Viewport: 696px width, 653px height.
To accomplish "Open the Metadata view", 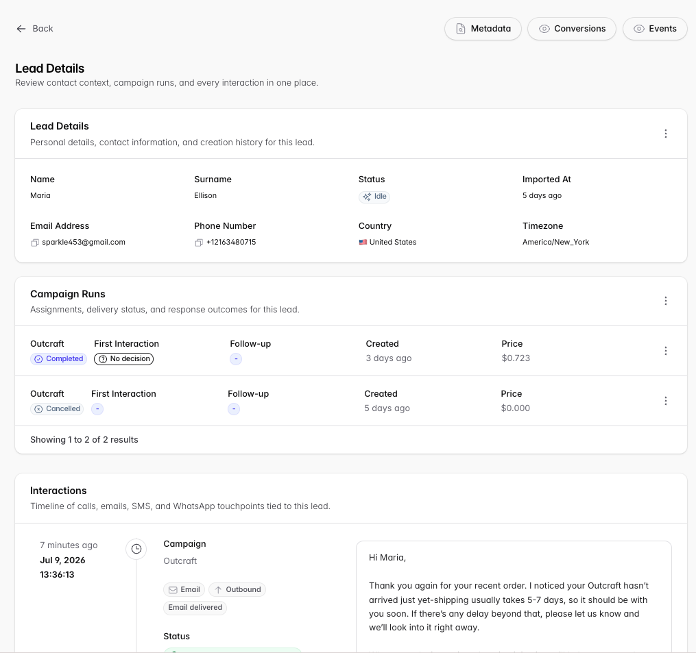I will tap(483, 29).
